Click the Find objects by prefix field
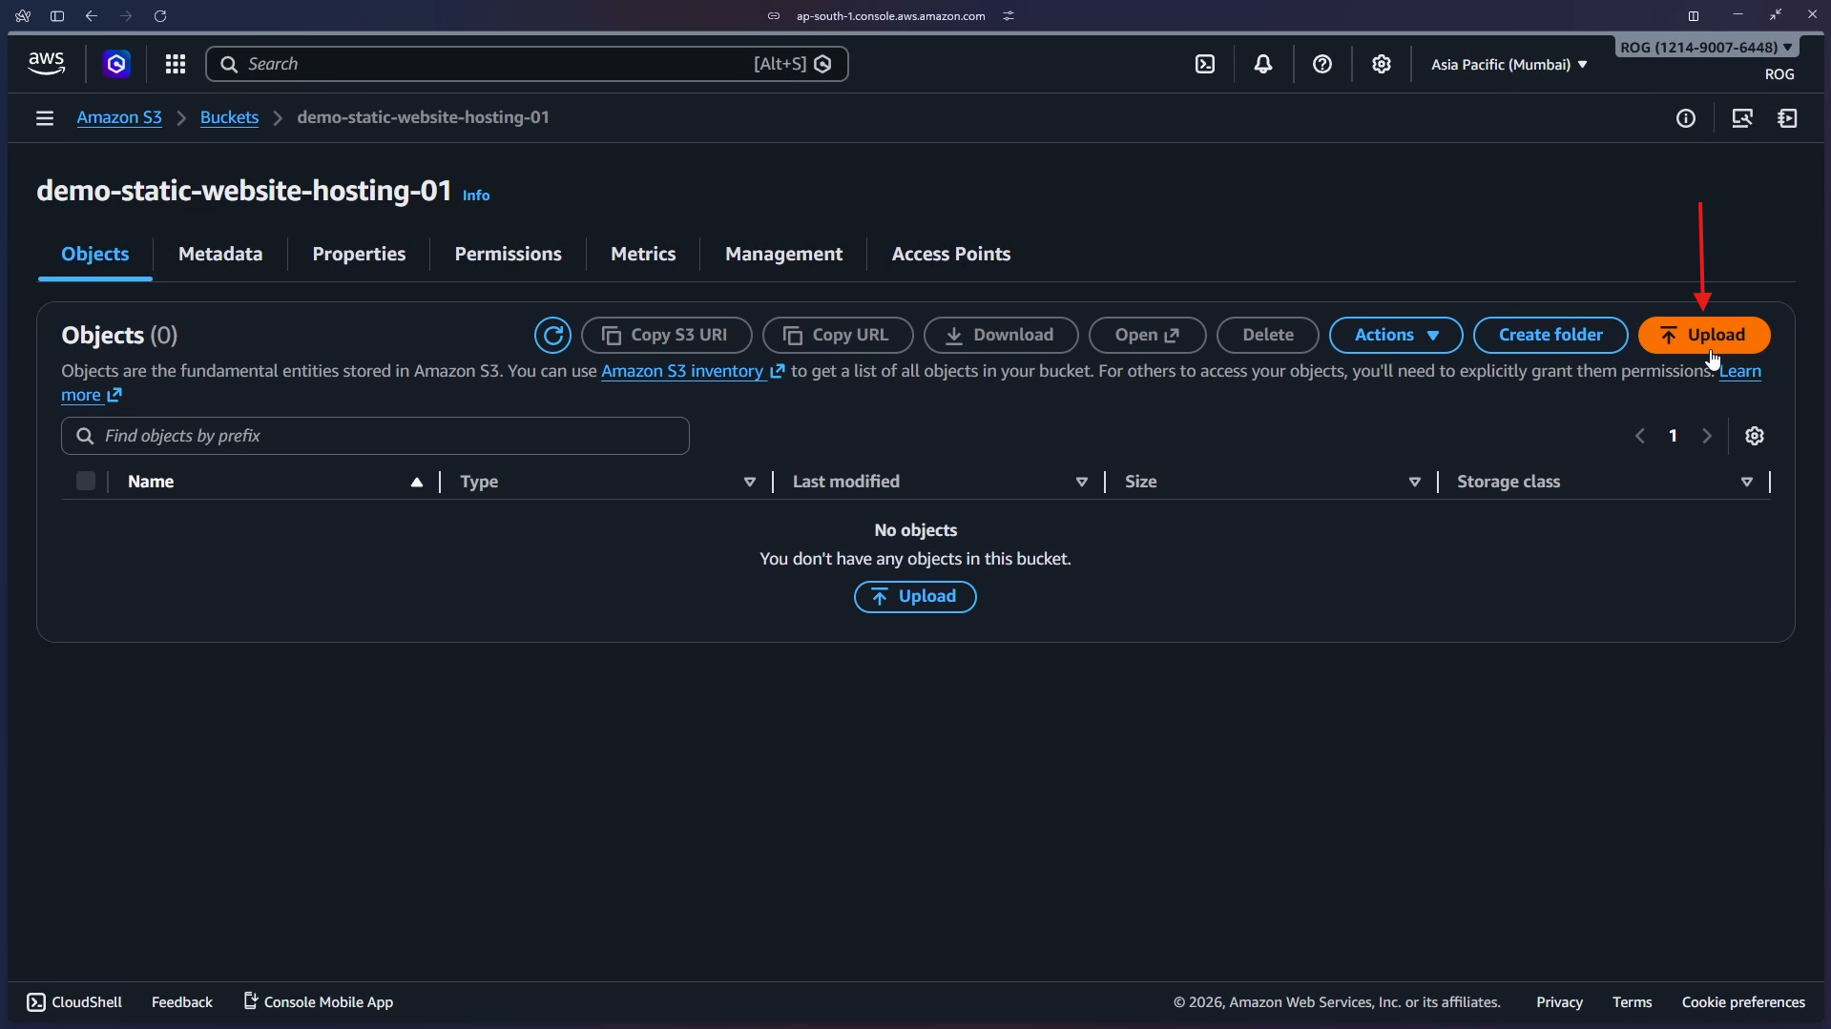 [374, 435]
